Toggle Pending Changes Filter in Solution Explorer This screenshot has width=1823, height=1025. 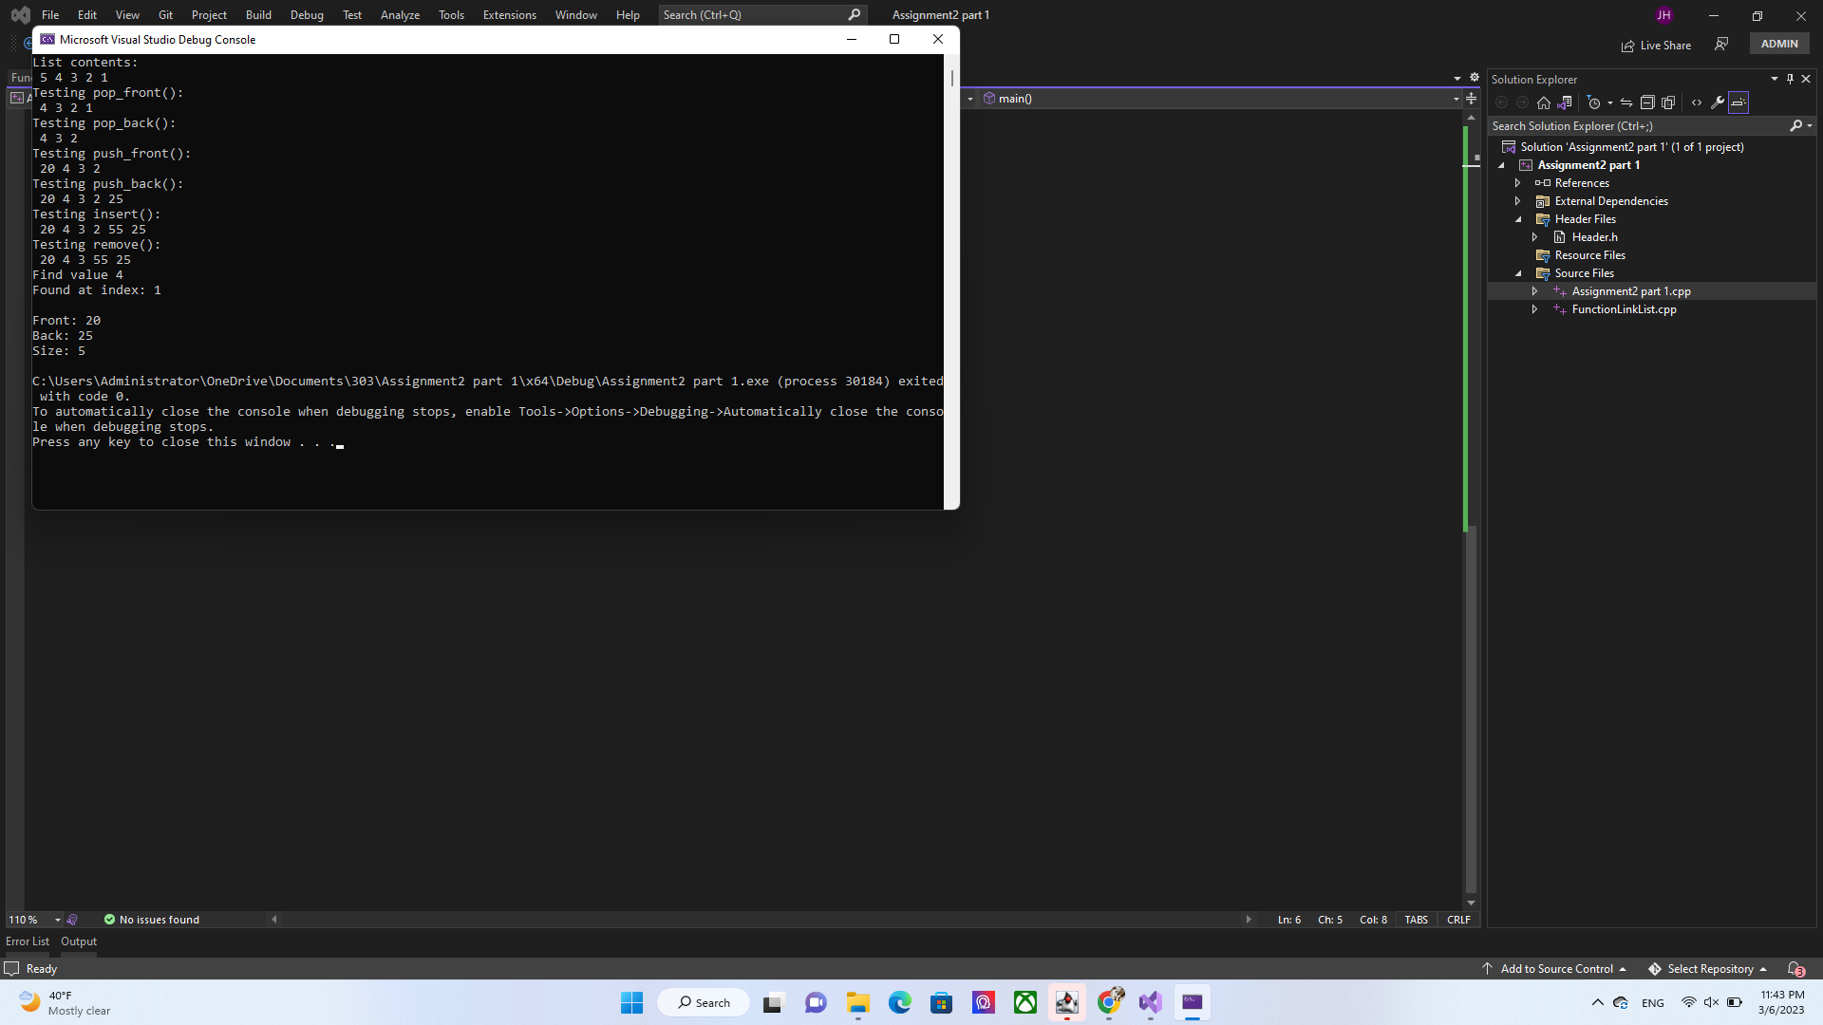[x=1594, y=102]
